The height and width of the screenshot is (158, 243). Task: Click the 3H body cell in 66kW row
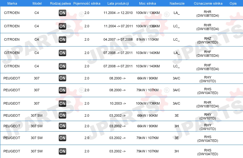tap(177, 126)
